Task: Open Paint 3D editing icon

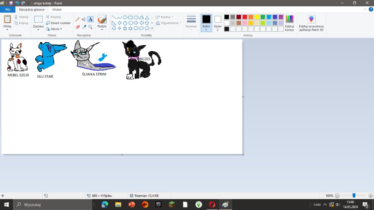Action: pos(311,23)
